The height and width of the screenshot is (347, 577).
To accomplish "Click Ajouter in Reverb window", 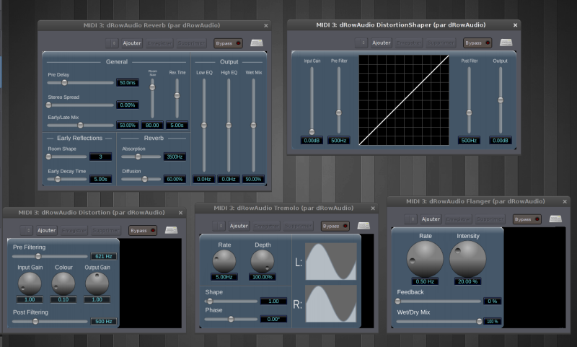I will click(132, 43).
